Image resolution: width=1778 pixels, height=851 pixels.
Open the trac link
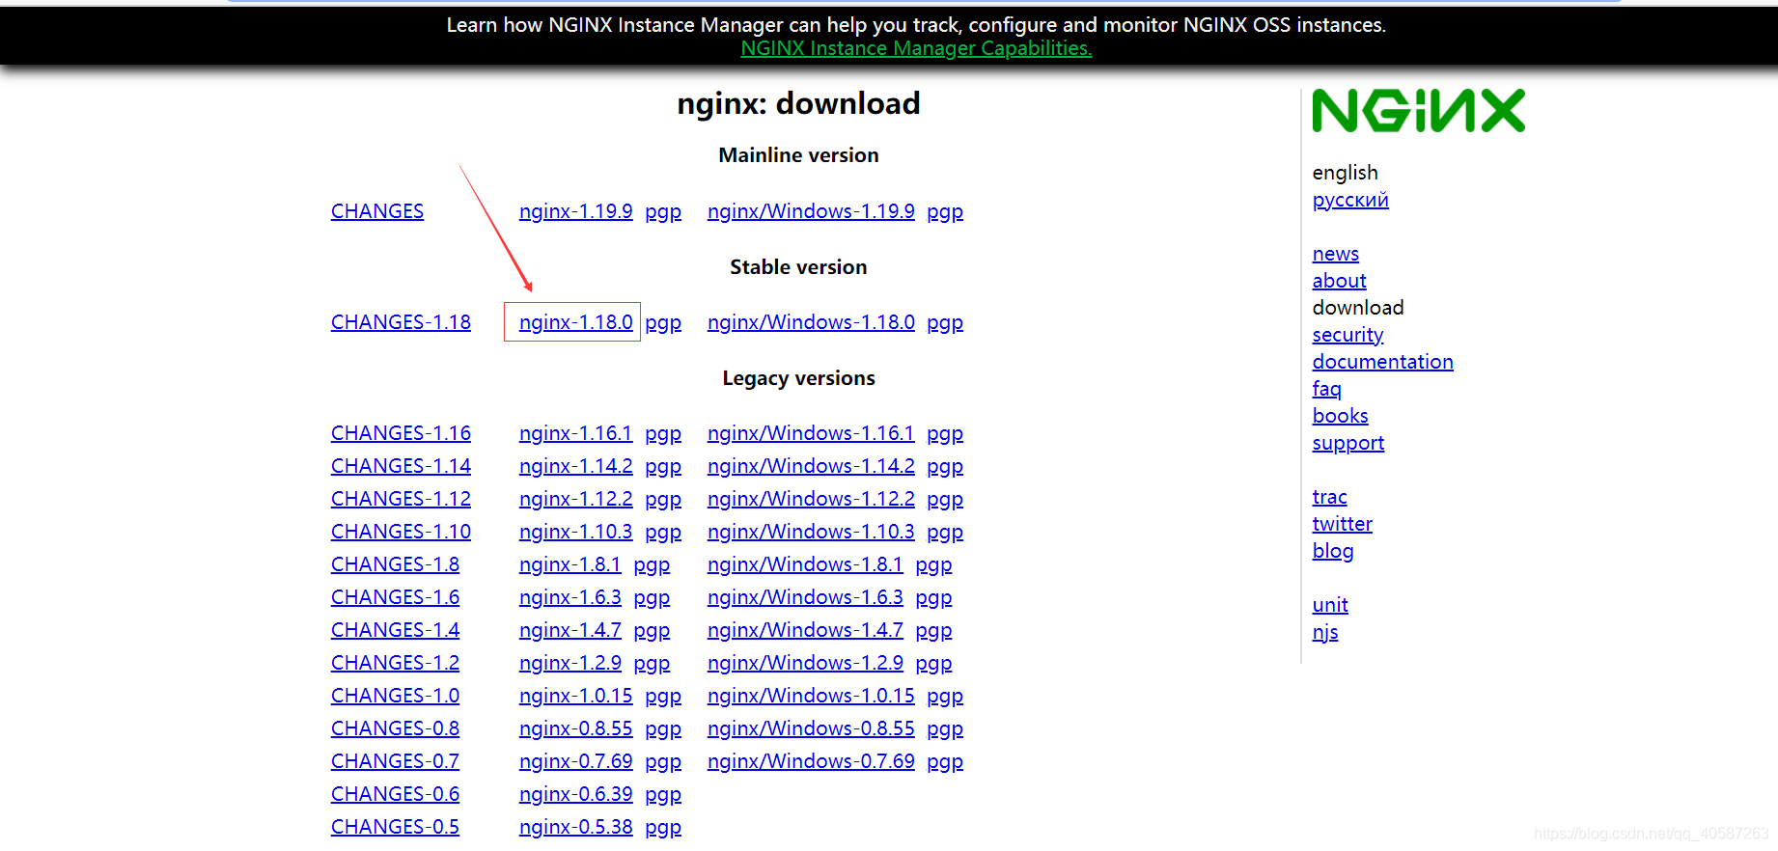click(x=1330, y=497)
